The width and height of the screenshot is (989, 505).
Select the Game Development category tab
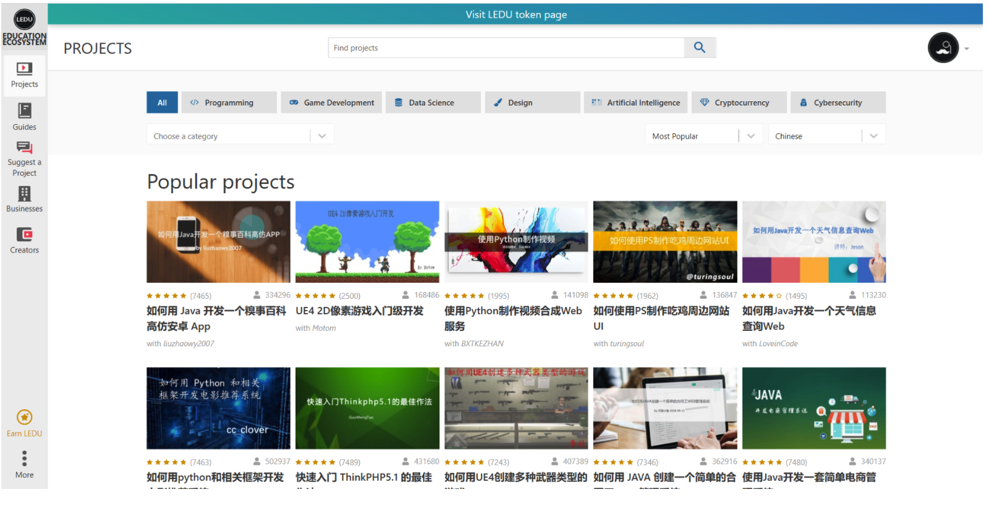point(331,102)
